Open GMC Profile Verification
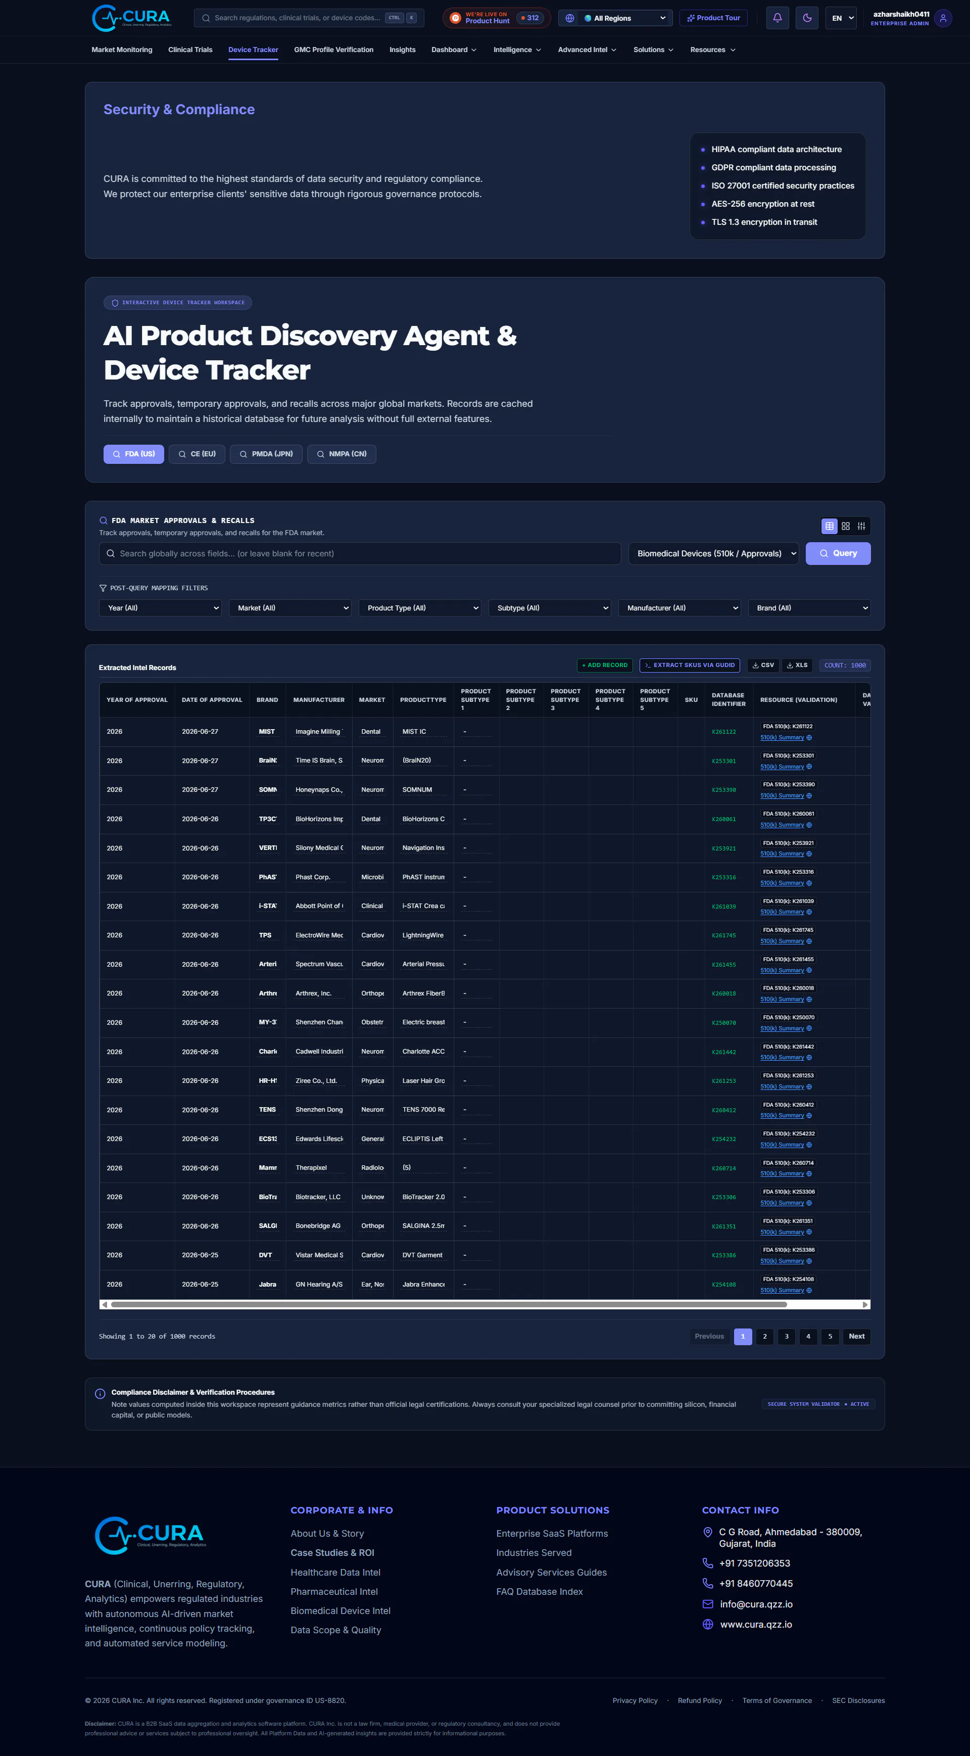970x1756 pixels. [x=334, y=50]
